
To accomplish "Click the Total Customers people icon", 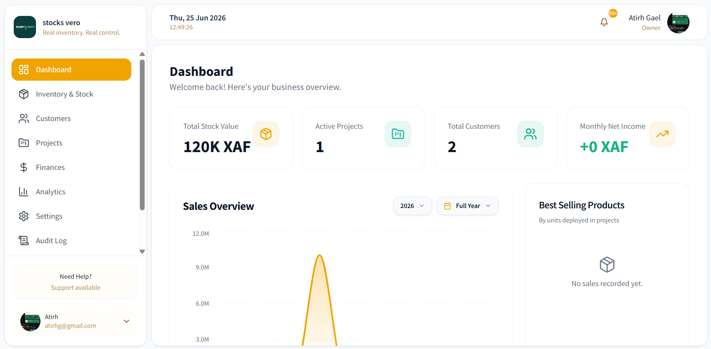I will [530, 134].
